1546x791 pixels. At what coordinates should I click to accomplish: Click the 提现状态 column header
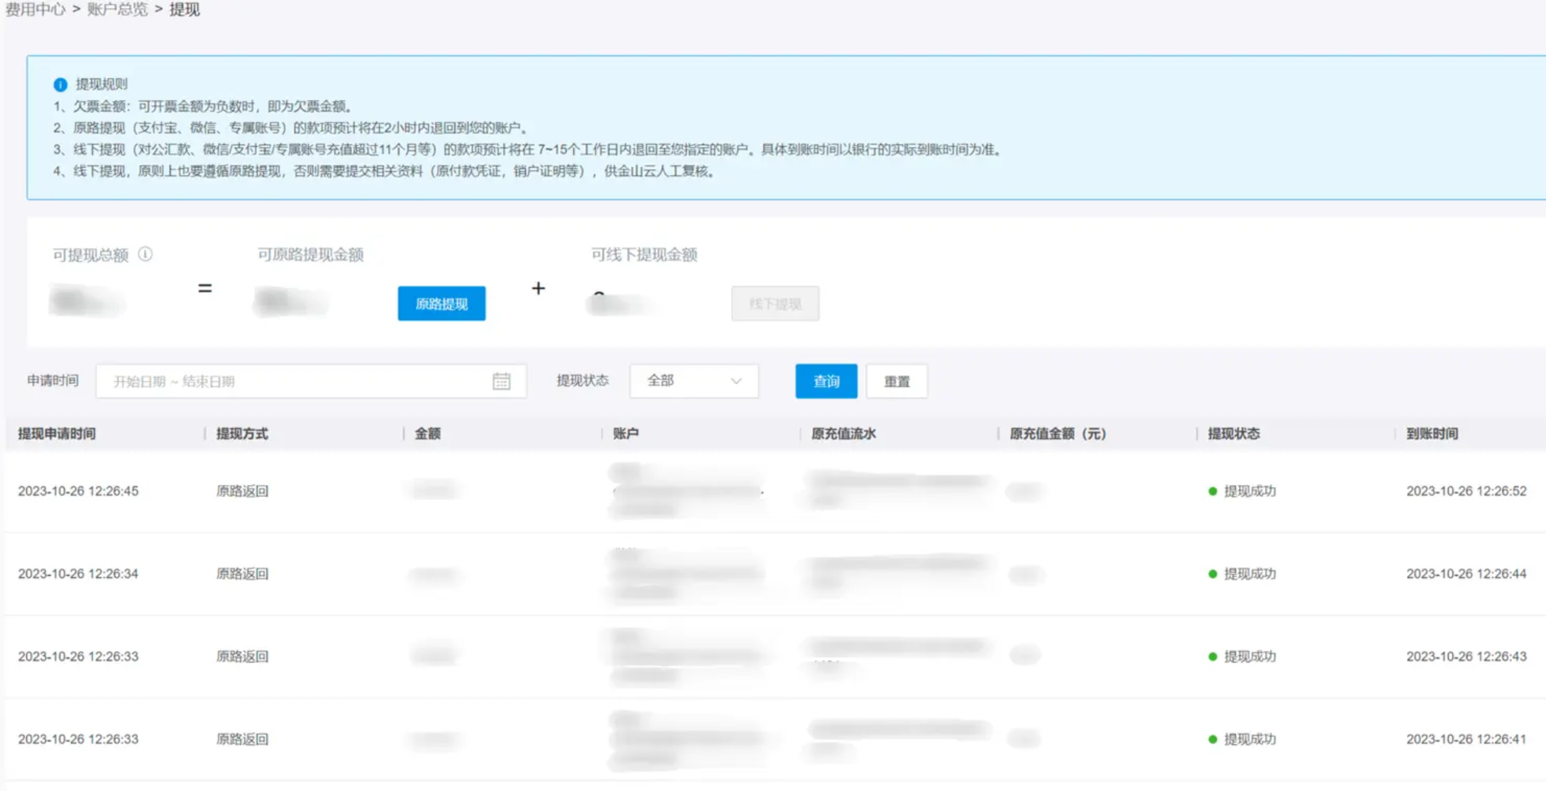pyautogui.click(x=1234, y=434)
